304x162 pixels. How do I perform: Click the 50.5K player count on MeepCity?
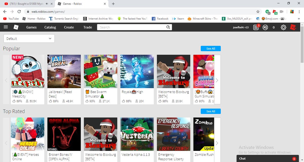coord(31,101)
